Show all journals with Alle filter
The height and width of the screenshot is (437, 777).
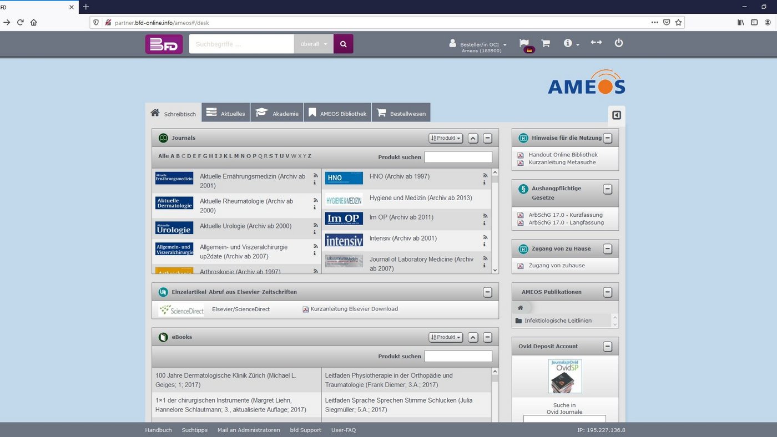point(163,156)
